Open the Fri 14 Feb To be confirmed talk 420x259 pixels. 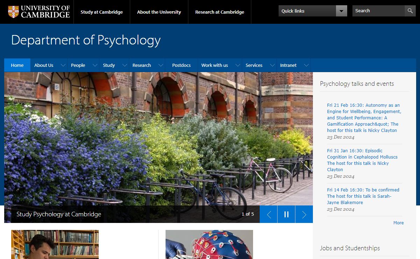click(x=363, y=196)
